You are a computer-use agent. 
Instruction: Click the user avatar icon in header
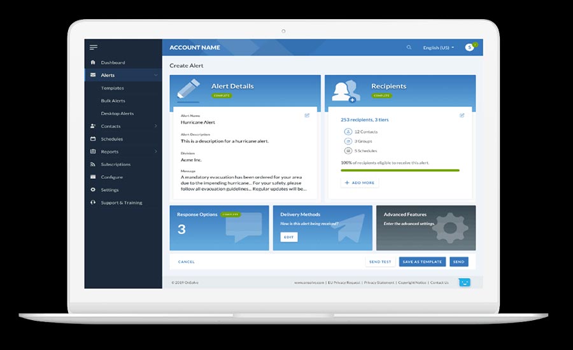click(470, 47)
